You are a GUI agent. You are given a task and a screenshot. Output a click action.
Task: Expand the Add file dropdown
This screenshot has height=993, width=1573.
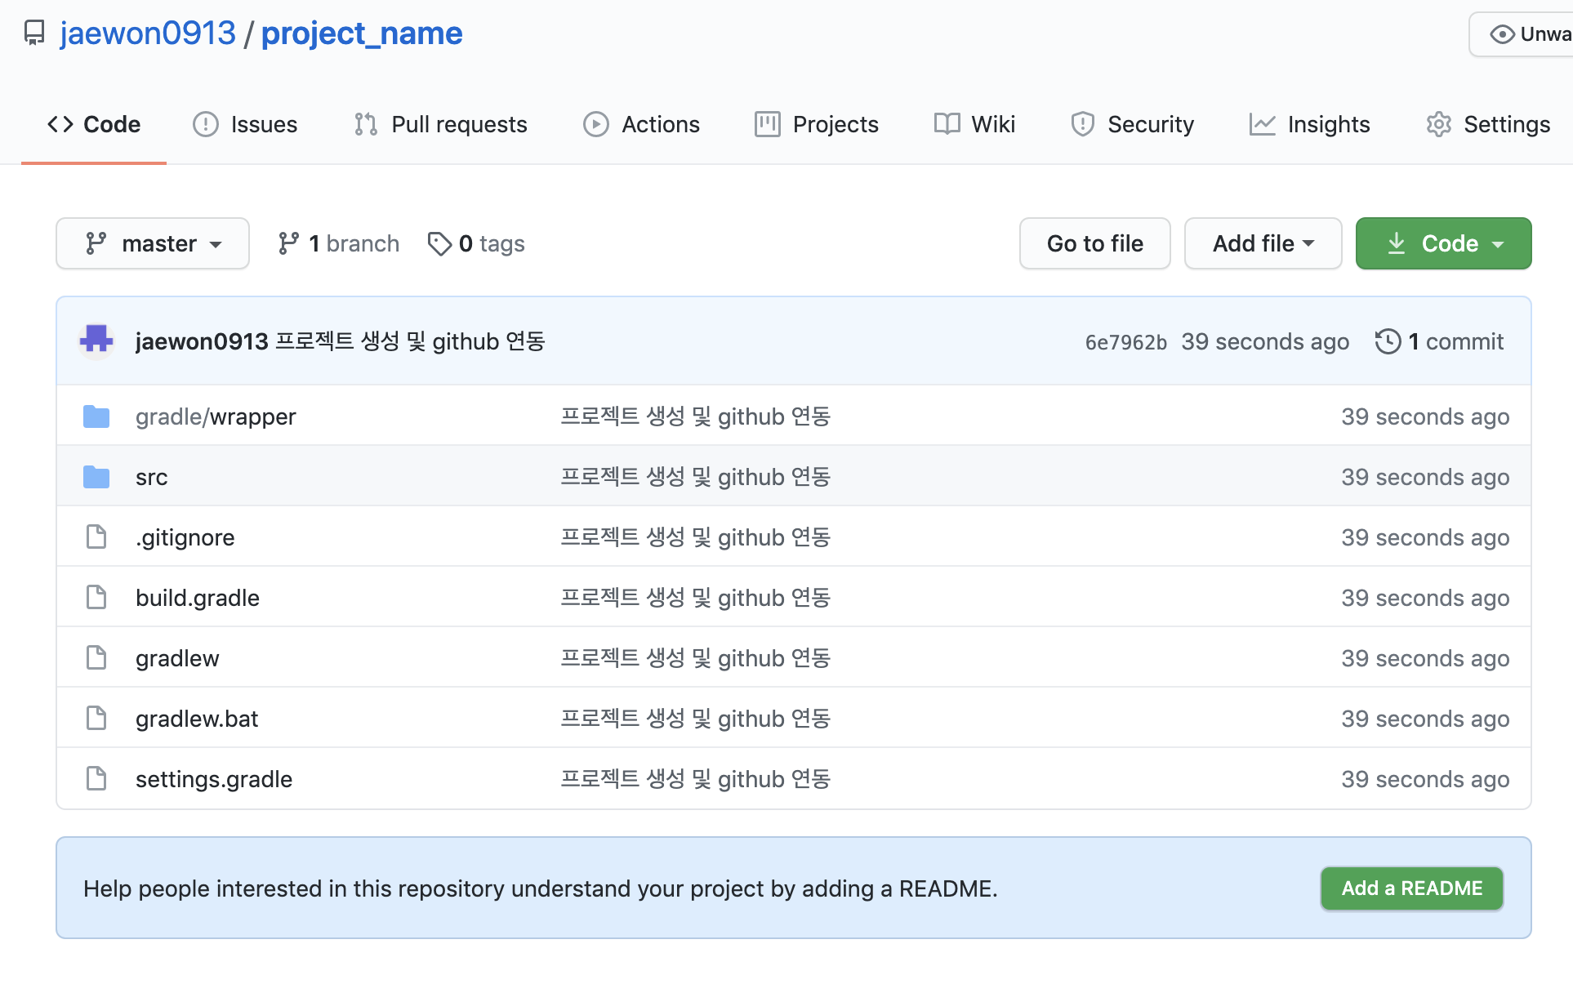pyautogui.click(x=1263, y=243)
